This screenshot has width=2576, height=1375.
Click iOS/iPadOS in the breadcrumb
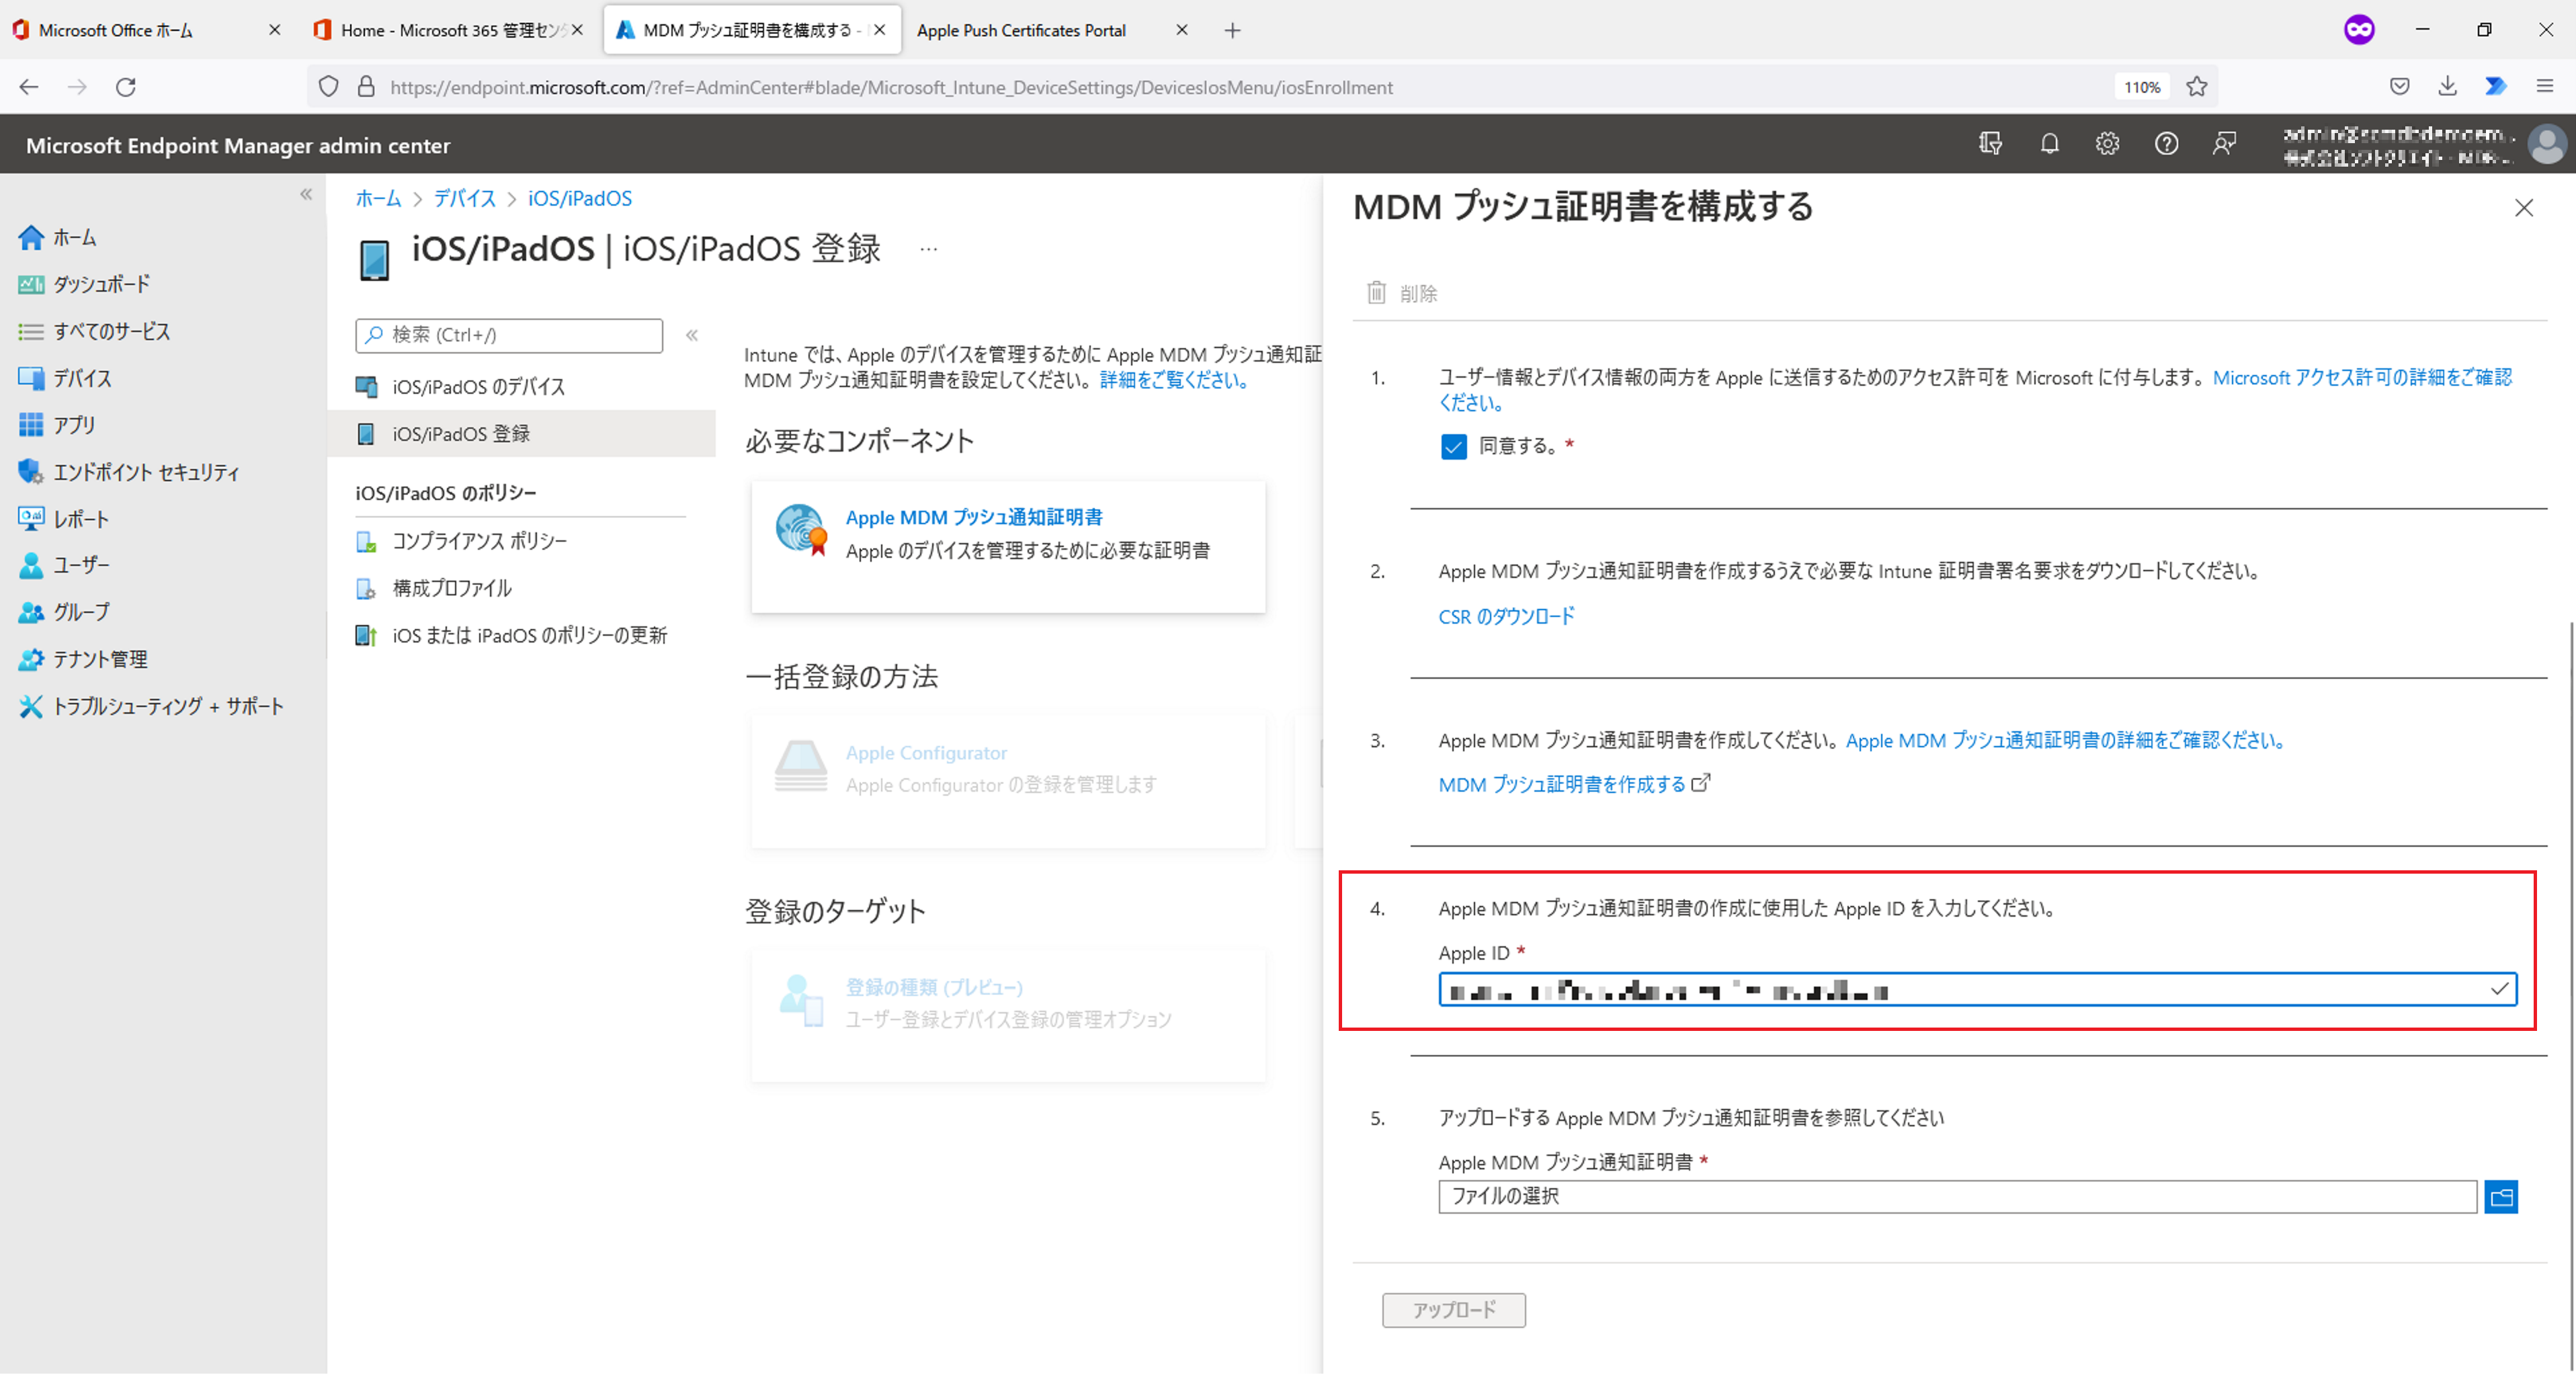[x=580, y=198]
